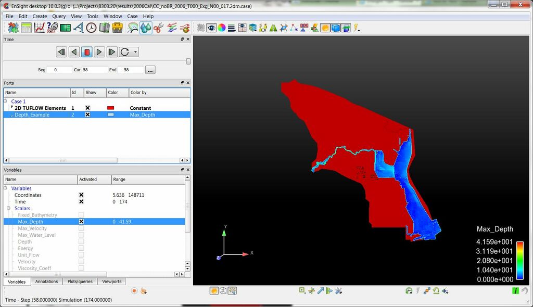This screenshot has height=307, width=533.
Task: Click the ellipsis button beside End field
Action: point(150,70)
